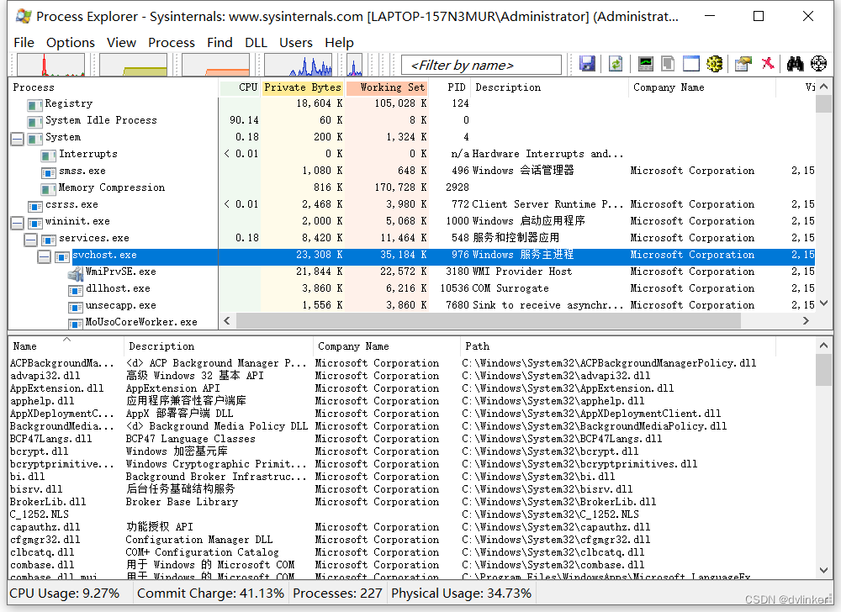The width and height of the screenshot is (841, 612).
Task: Open the Help menu
Action: coord(339,42)
